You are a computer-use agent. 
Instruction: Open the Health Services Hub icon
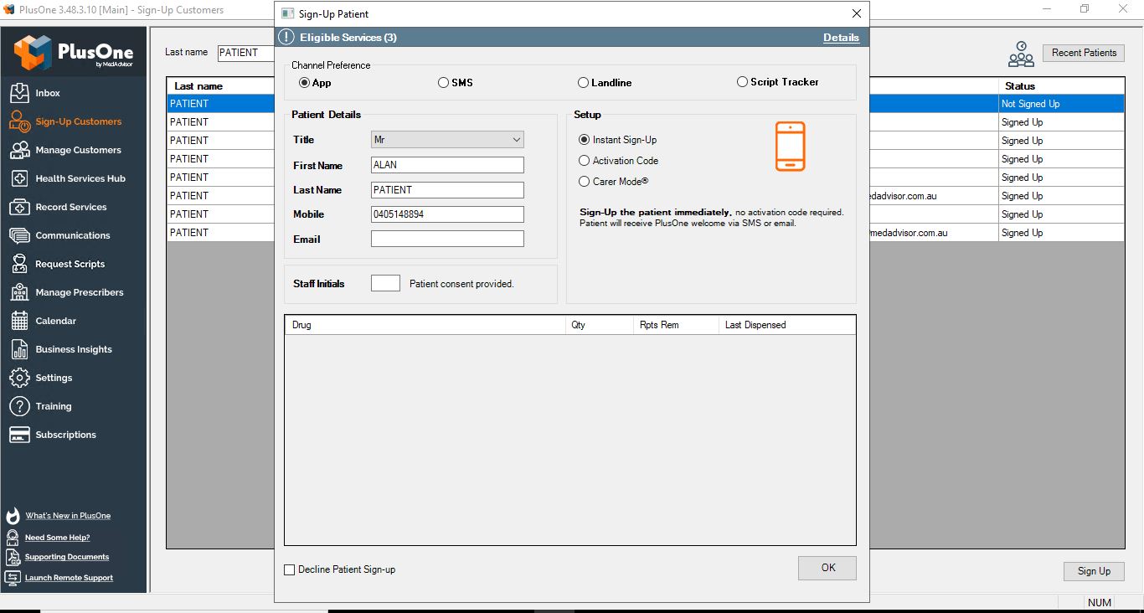click(20, 178)
